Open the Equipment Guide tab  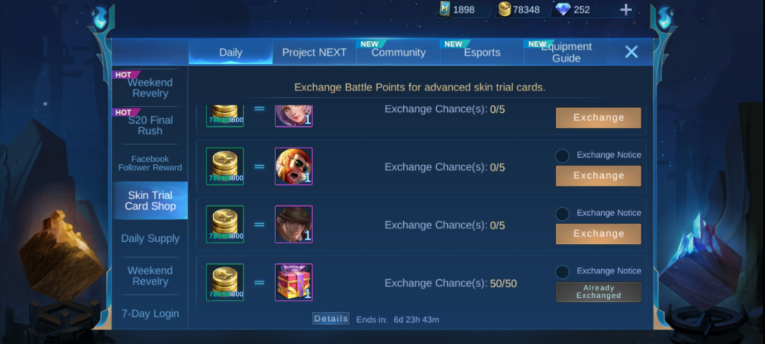(566, 52)
